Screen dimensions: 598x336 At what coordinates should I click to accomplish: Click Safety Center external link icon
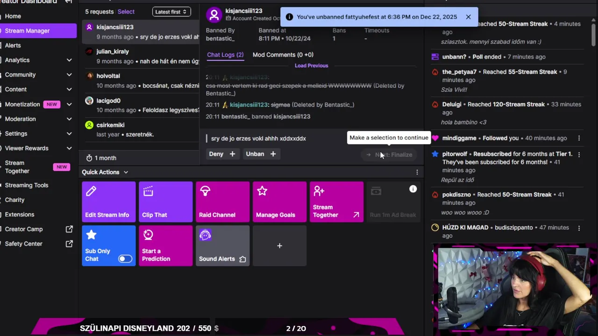[x=69, y=244]
